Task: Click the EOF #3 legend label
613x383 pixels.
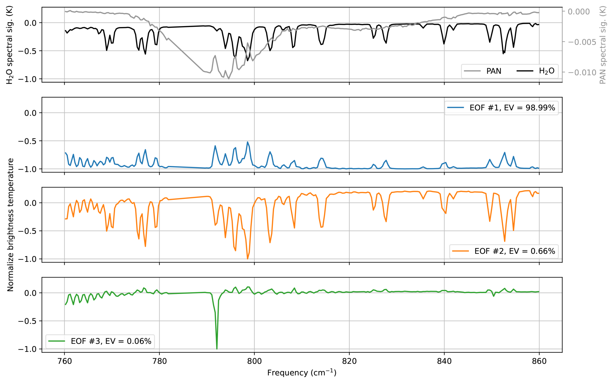Action: tap(111, 341)
